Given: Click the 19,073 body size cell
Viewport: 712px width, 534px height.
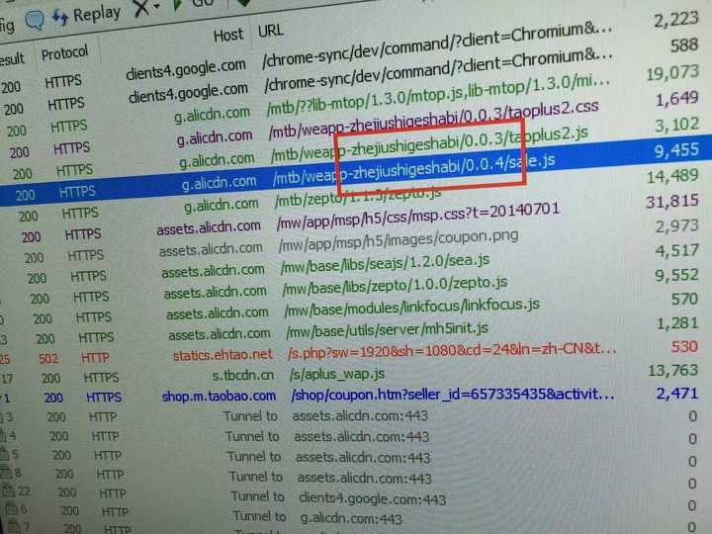Looking at the screenshot, I should [672, 72].
